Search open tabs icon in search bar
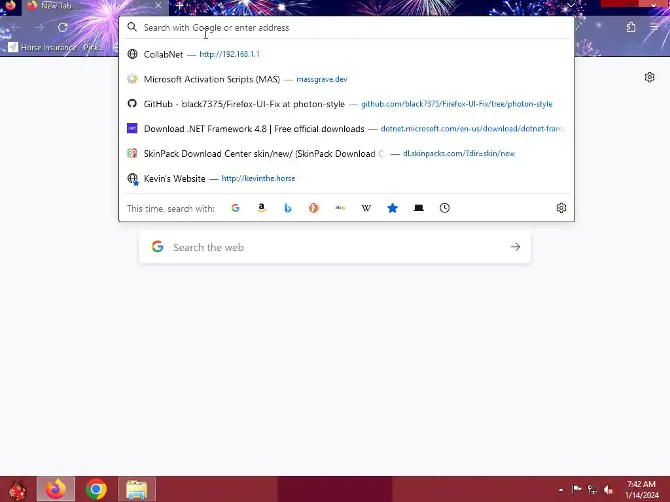670x502 pixels. [419, 208]
